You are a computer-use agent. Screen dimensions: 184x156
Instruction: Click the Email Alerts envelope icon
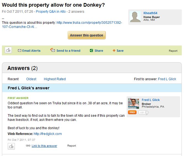coord(20,51)
